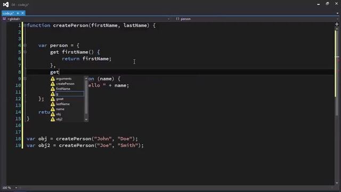Close the code.js tab

[x=22, y=13]
